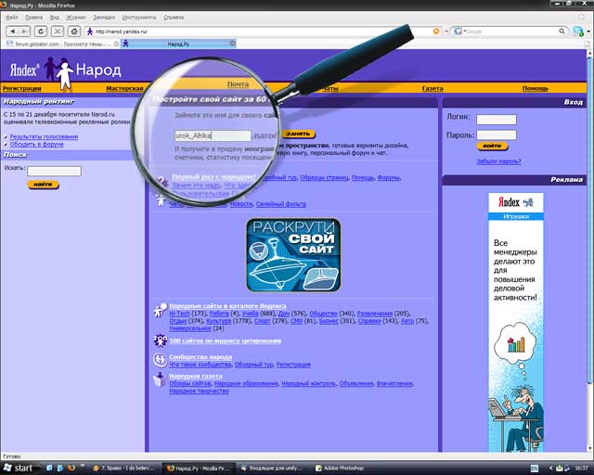
Task: Click the browser Forward arrow button
Action: (23, 32)
